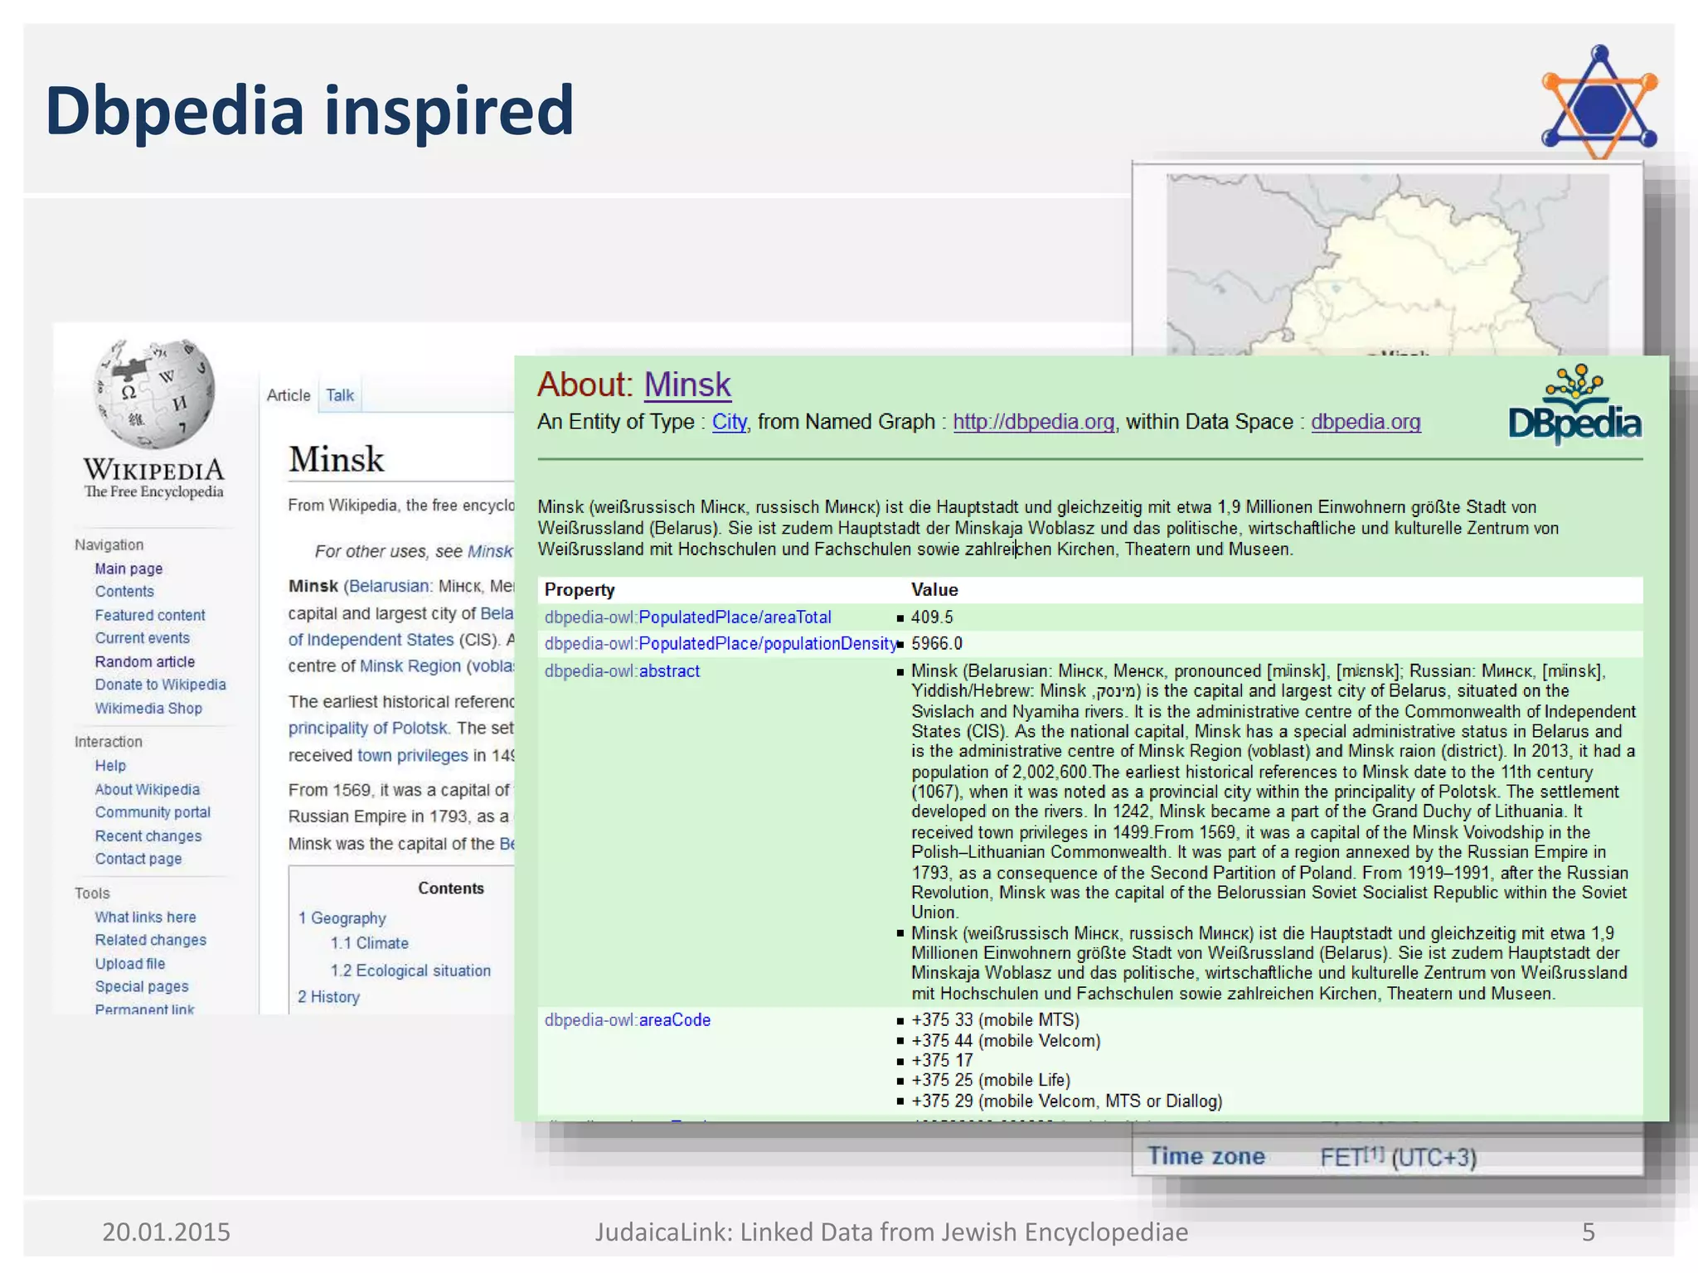Click the FET reference [1] footnote
Screen dimensions: 1698x1273
coord(1375,1153)
